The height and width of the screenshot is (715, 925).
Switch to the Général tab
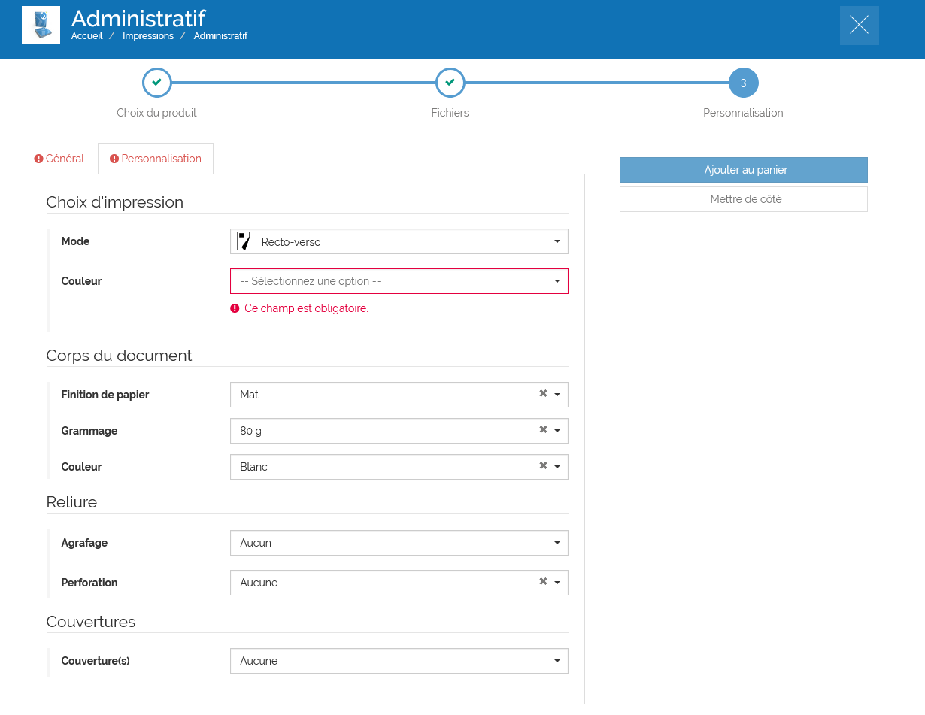click(x=59, y=159)
